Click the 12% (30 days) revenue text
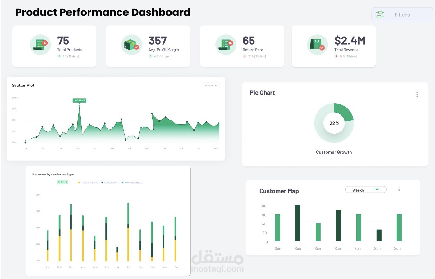The width and height of the screenshot is (435, 279). pos(348,56)
